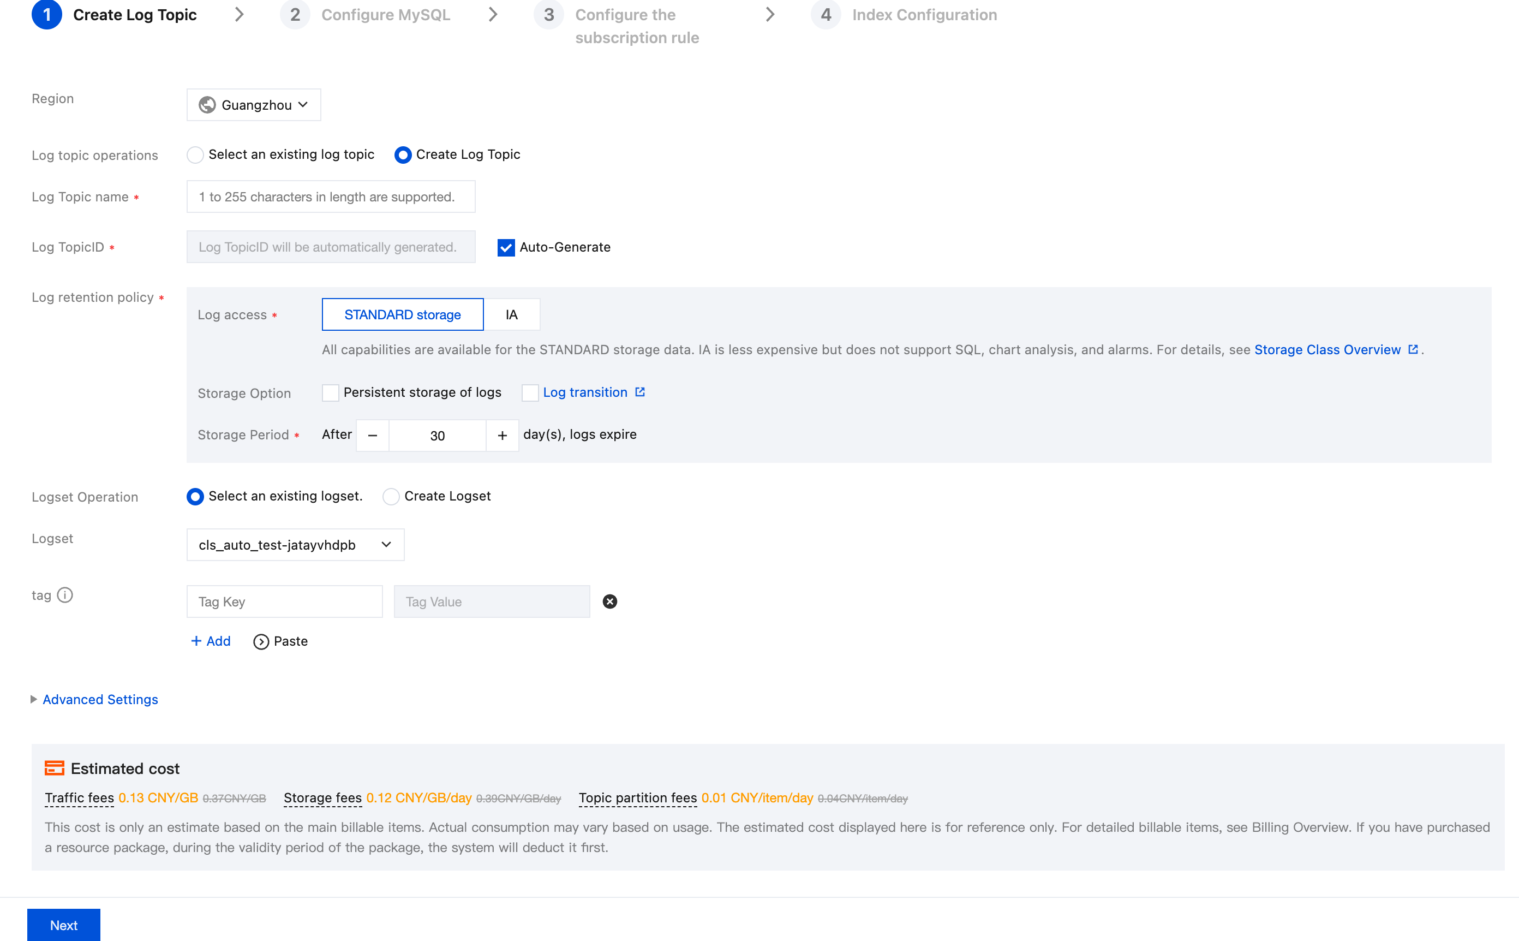Screen dimensions: 1519x941
Task: Remove the tag row with X icon
Action: click(609, 601)
